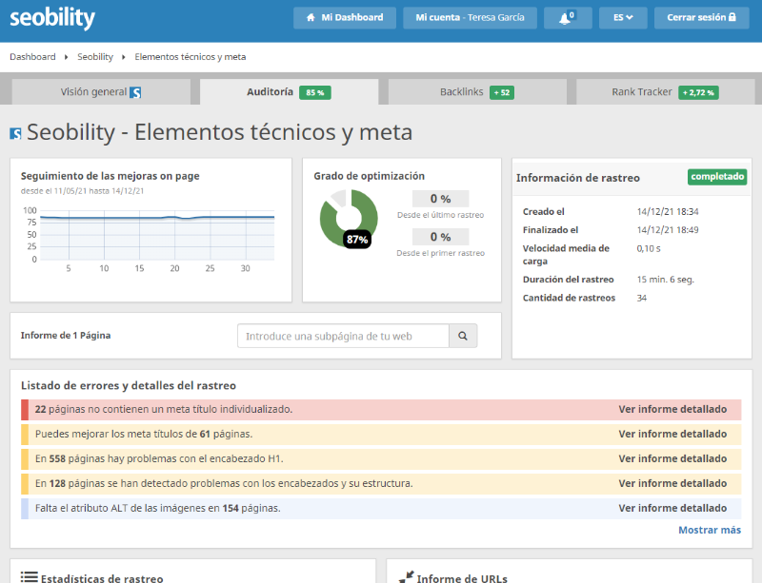The width and height of the screenshot is (762, 583).
Task: Click the 87% optimization donut chart
Action: [x=349, y=218]
